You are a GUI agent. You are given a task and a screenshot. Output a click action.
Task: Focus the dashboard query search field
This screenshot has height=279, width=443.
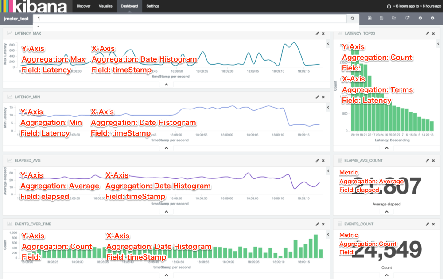click(190, 19)
